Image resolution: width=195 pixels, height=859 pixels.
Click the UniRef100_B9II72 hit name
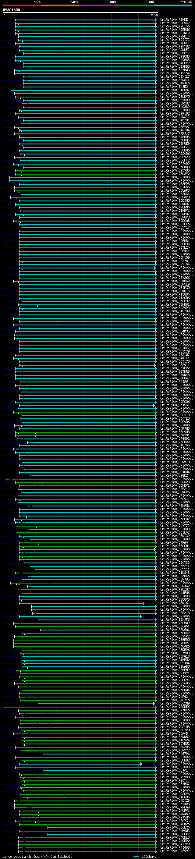click(175, 40)
